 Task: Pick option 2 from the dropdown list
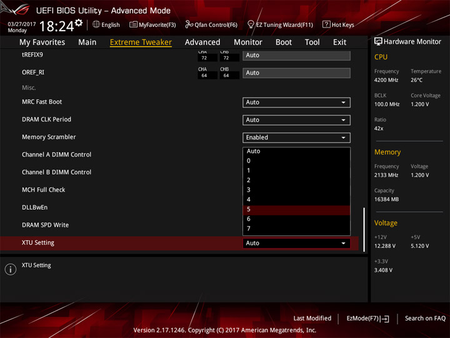(x=296, y=180)
